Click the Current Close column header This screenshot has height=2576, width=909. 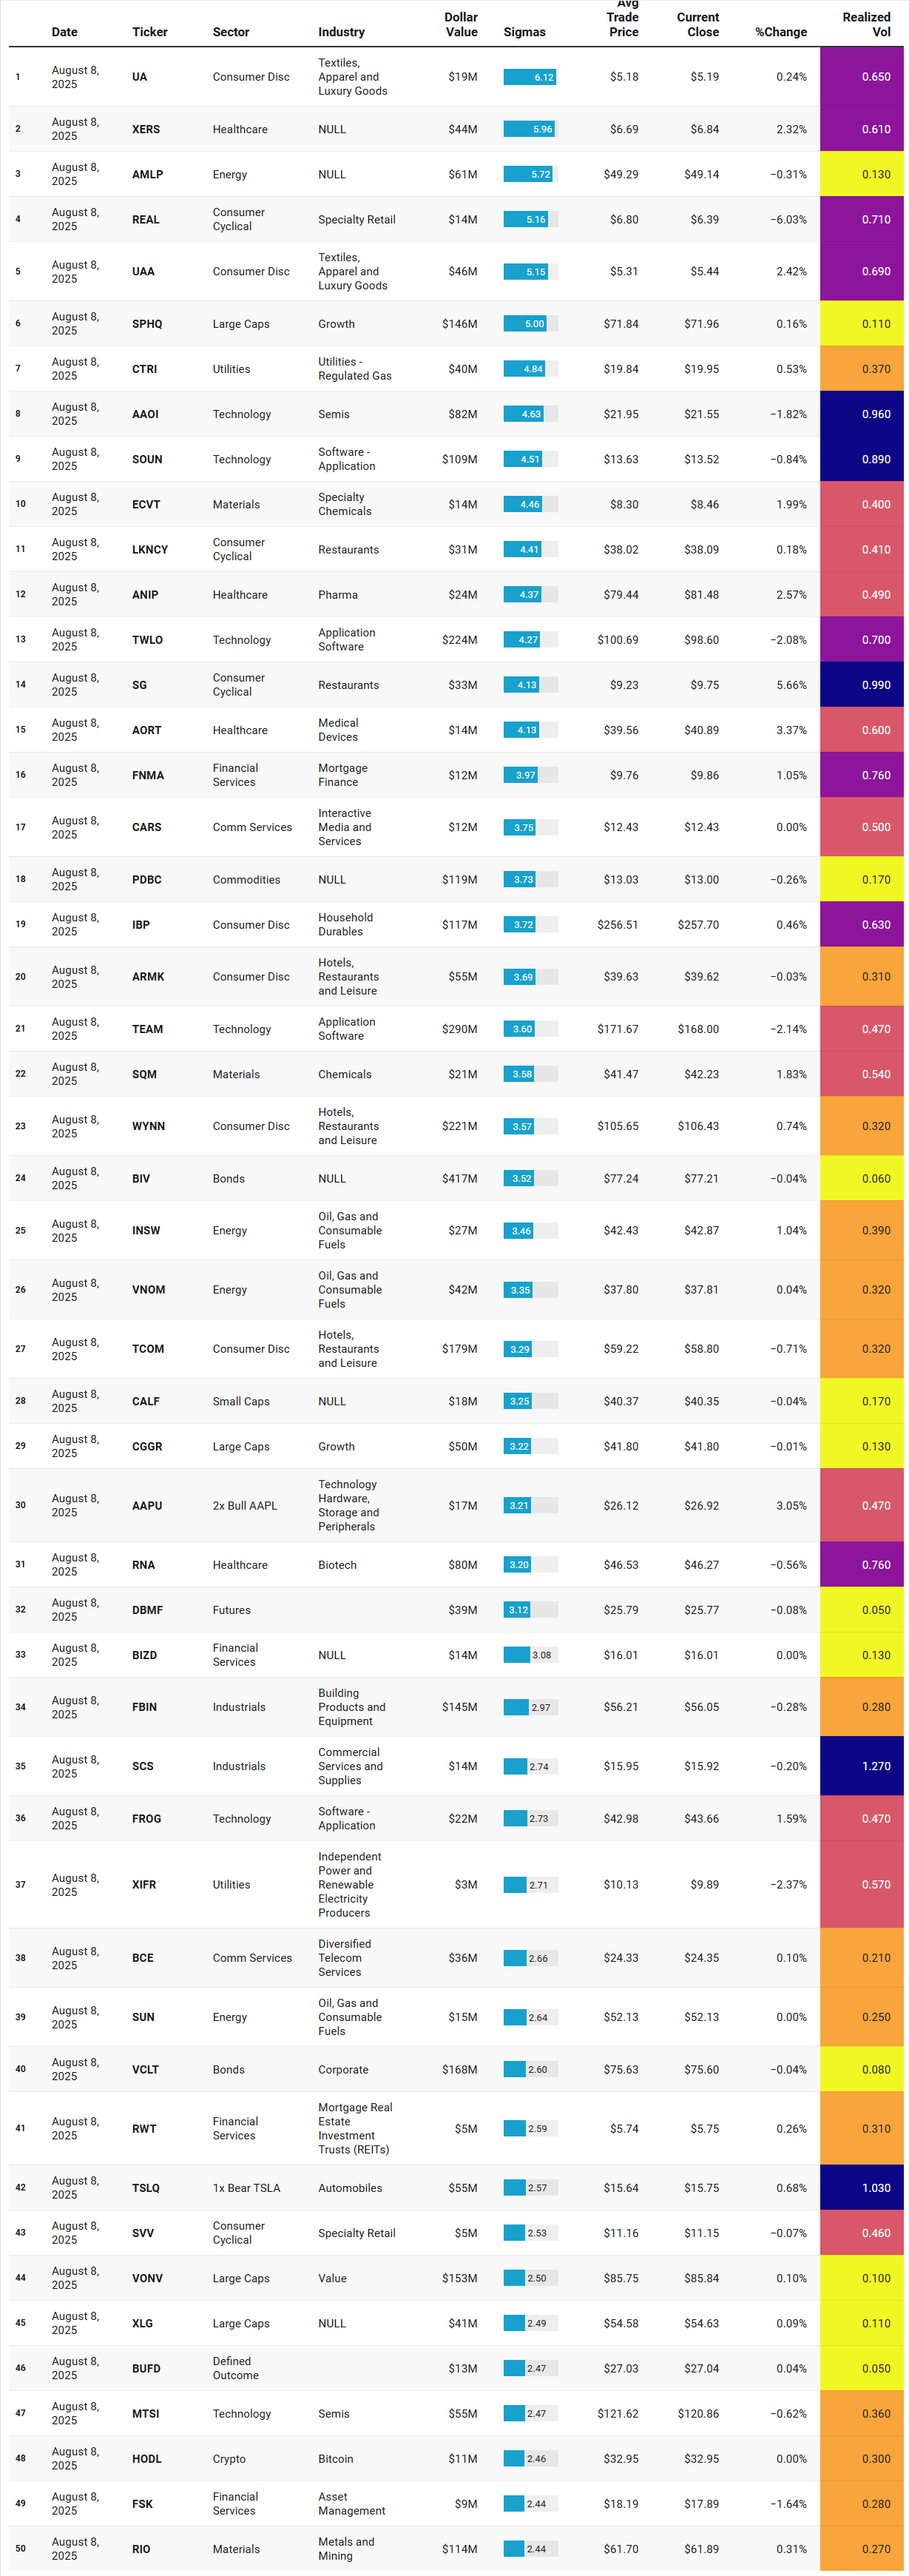[x=698, y=25]
